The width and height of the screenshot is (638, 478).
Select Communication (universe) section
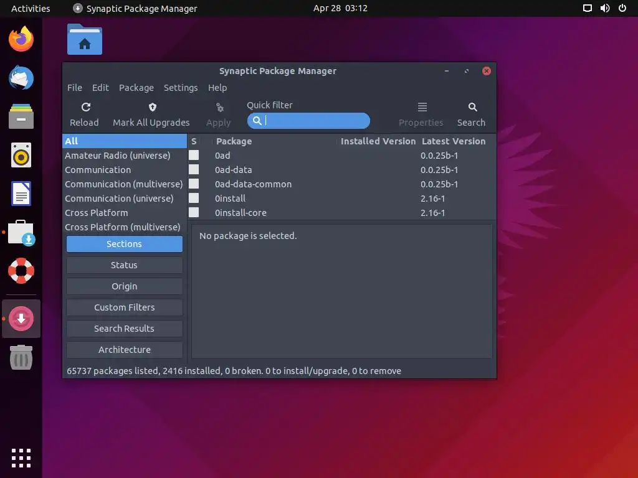pos(125,198)
